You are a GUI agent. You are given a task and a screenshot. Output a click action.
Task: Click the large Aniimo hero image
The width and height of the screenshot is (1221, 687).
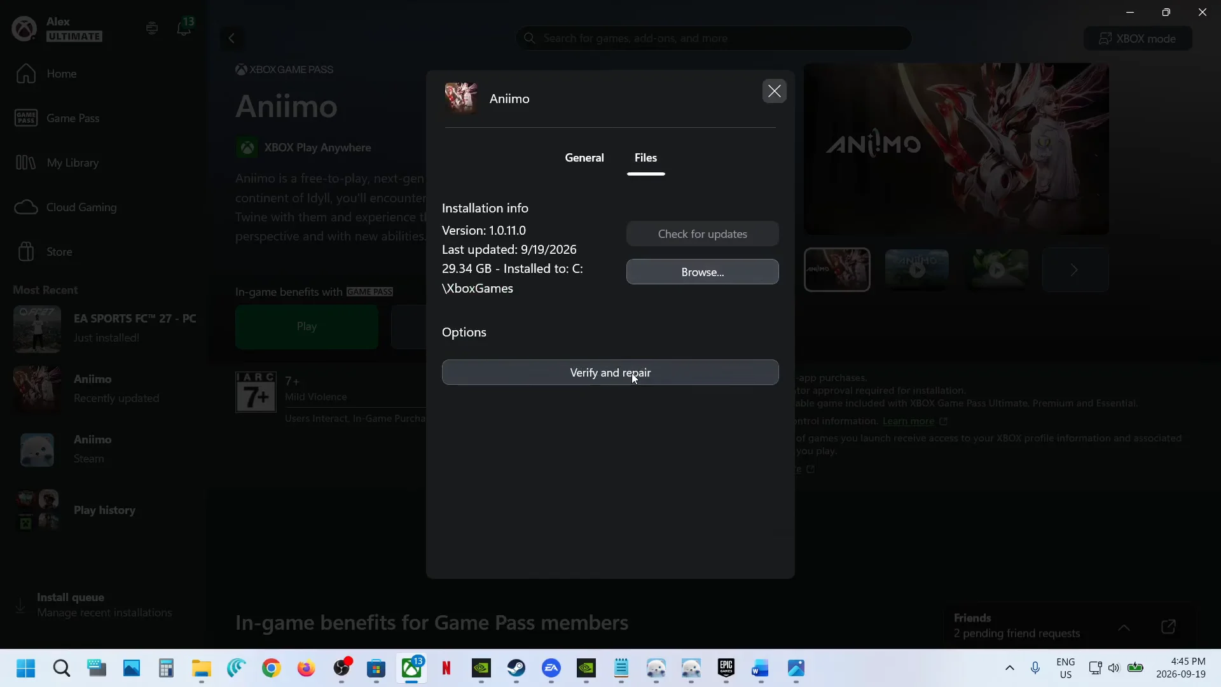pyautogui.click(x=956, y=148)
